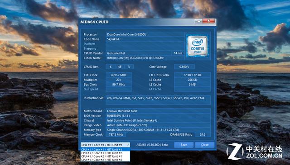Click the Multiplier value 27x
Viewport: 290px width, 165px height.
coord(119,80)
